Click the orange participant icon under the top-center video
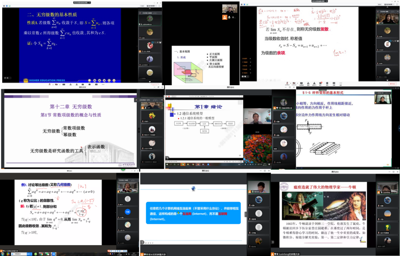 tap(225, 17)
